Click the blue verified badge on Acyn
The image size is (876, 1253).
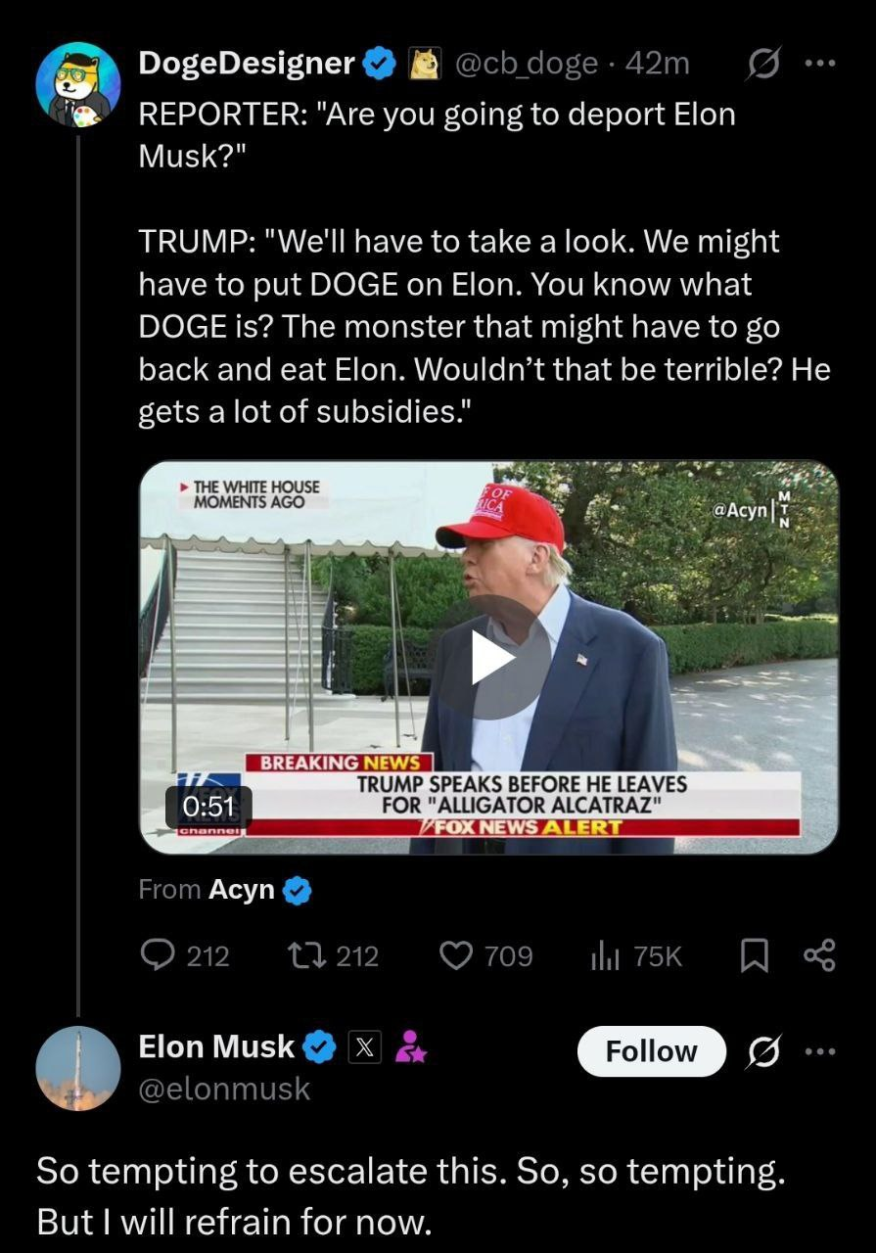click(297, 890)
